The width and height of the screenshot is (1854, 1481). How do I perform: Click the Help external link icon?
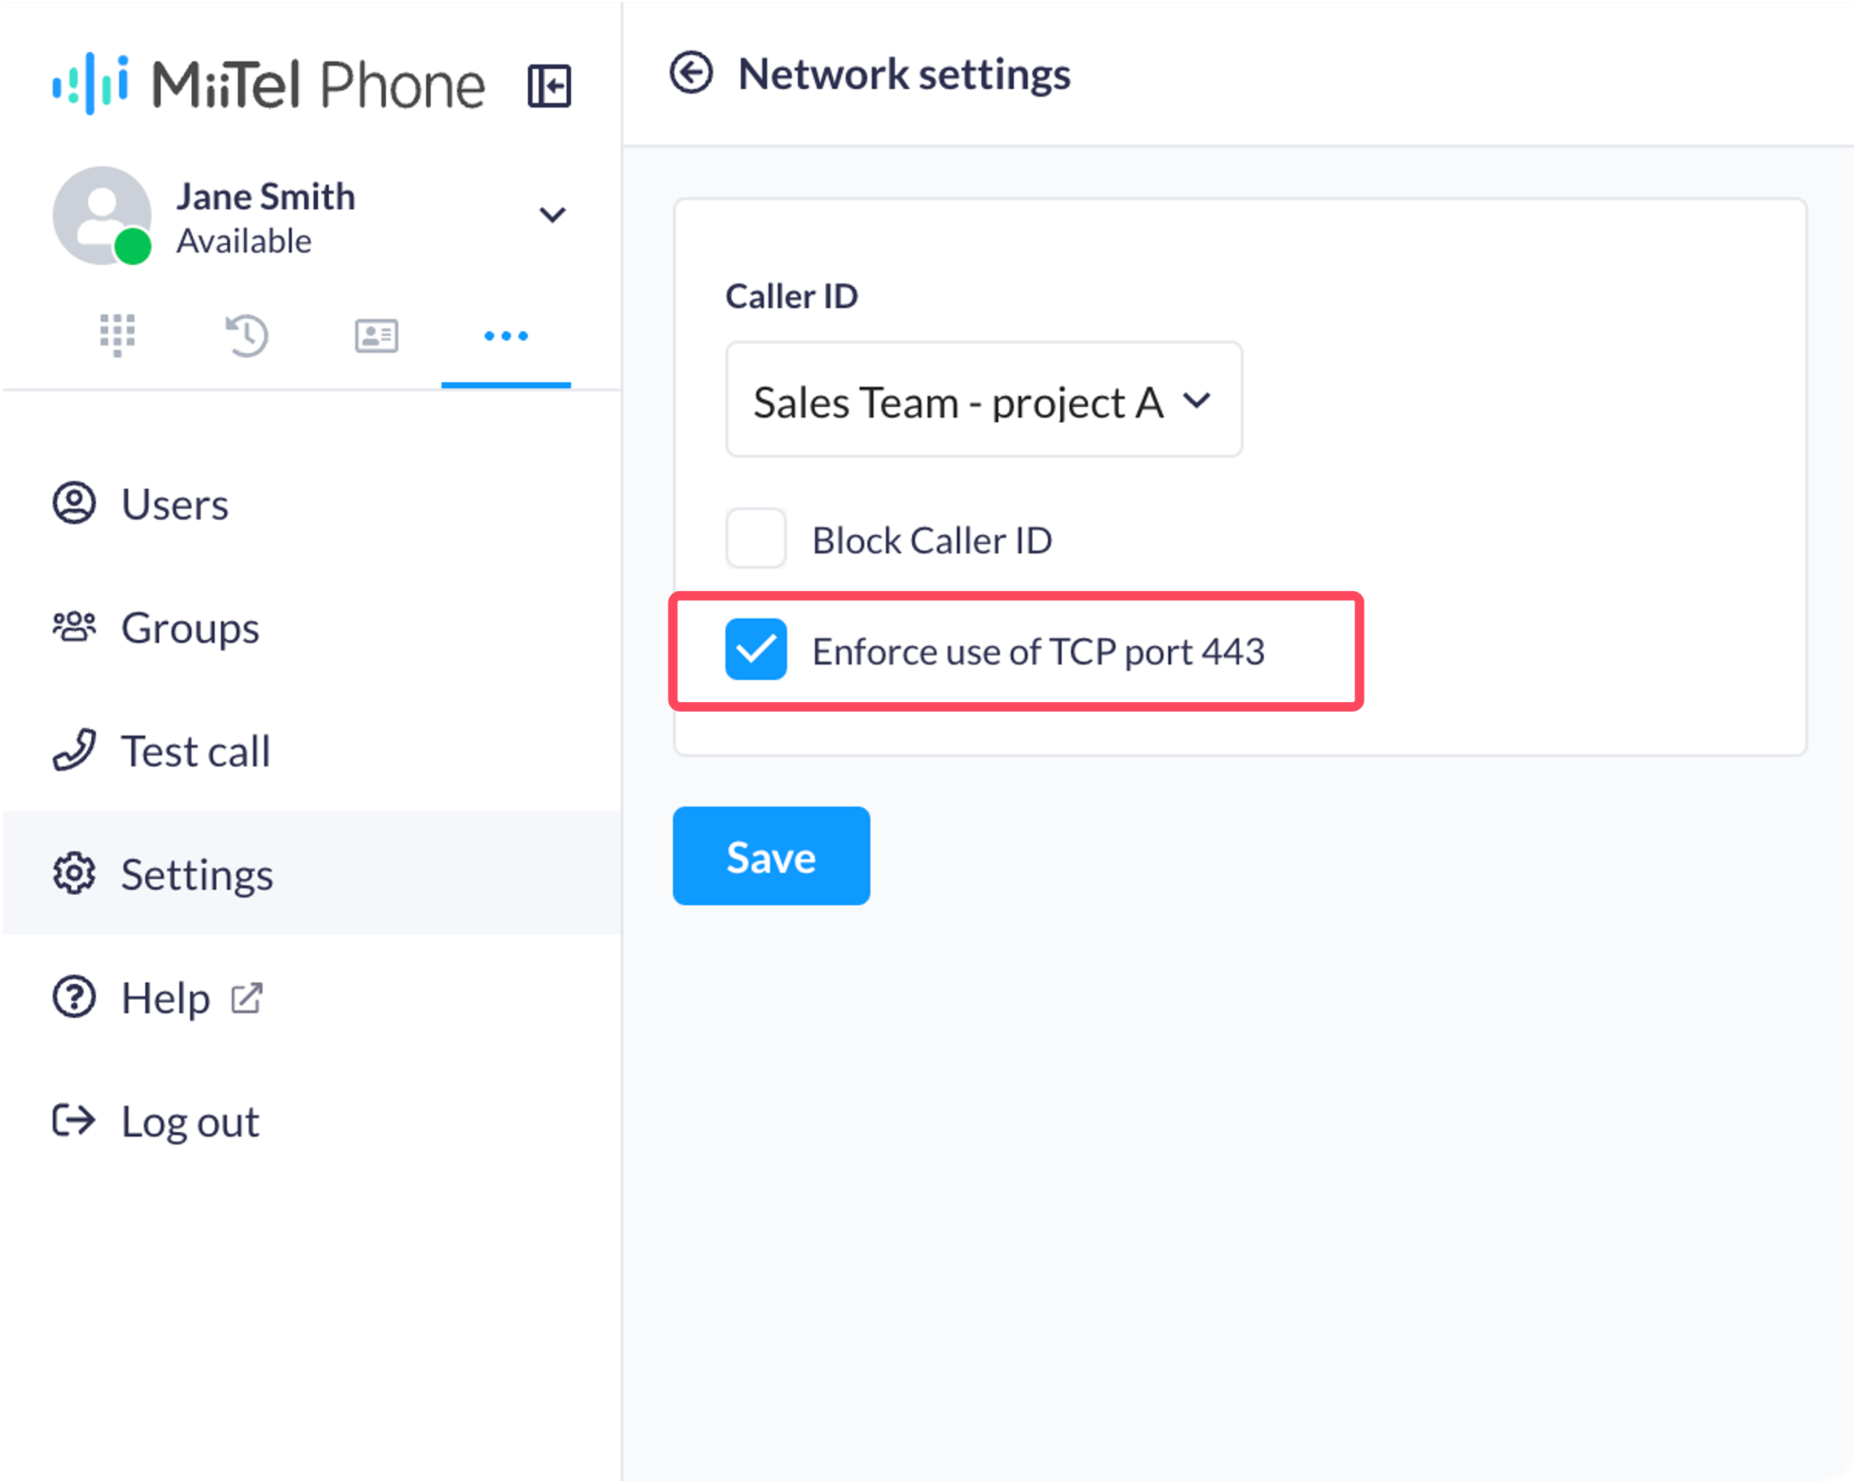(247, 998)
